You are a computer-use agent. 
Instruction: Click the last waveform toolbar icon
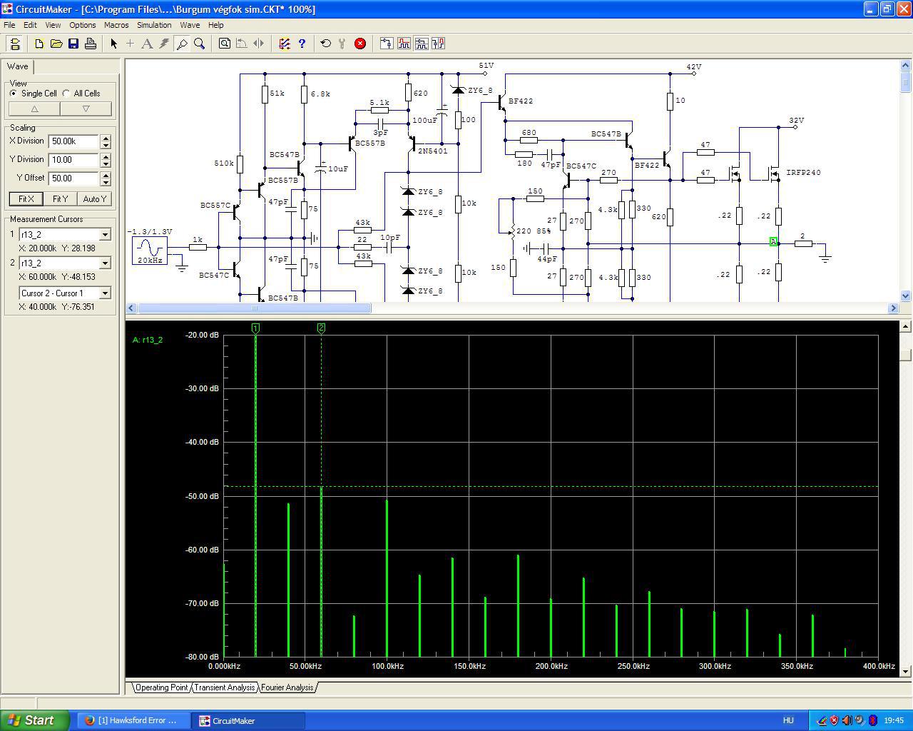439,44
